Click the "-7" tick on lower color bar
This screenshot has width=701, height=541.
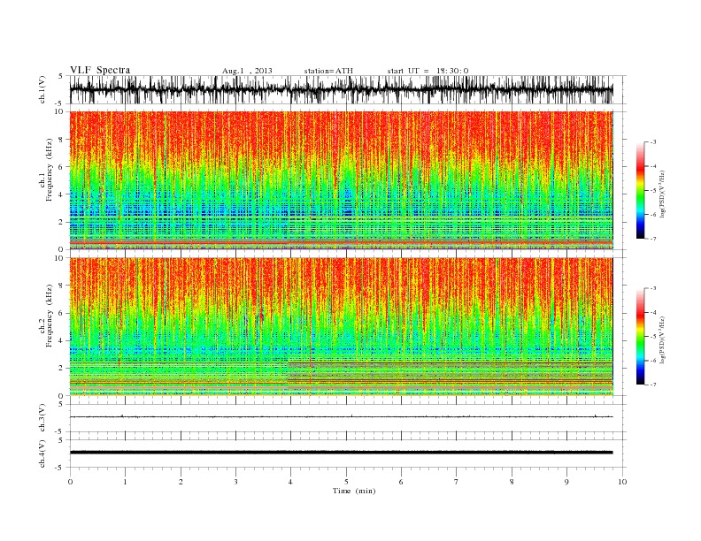point(653,385)
